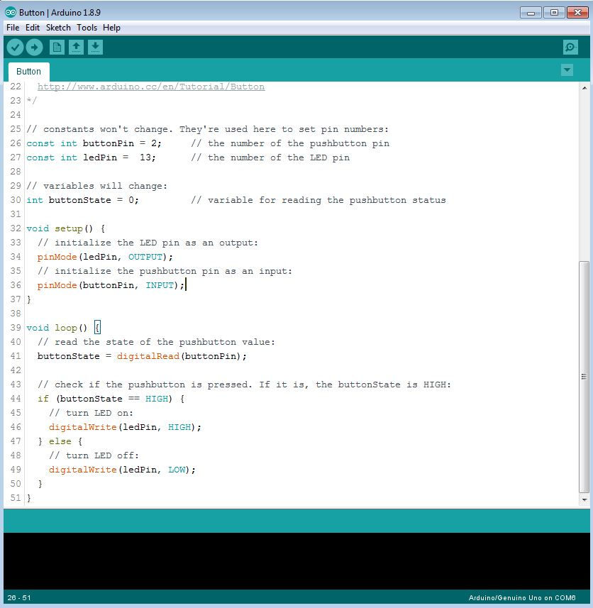Create a new sketch with the New icon
Image resolution: width=593 pixels, height=608 pixels.
57,48
